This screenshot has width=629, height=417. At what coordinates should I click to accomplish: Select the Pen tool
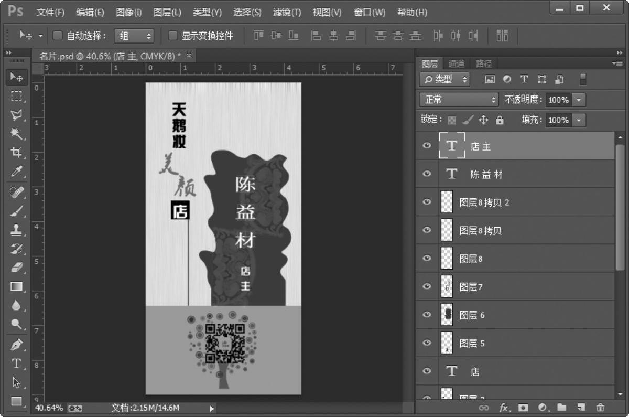[x=17, y=345]
